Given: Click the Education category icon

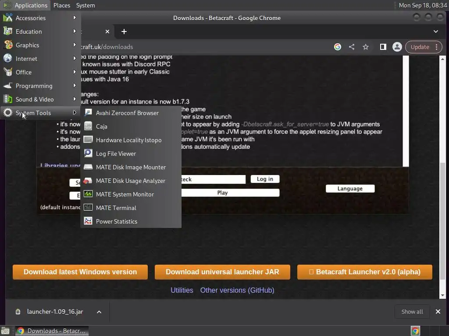Looking at the screenshot, I should click(8, 31).
